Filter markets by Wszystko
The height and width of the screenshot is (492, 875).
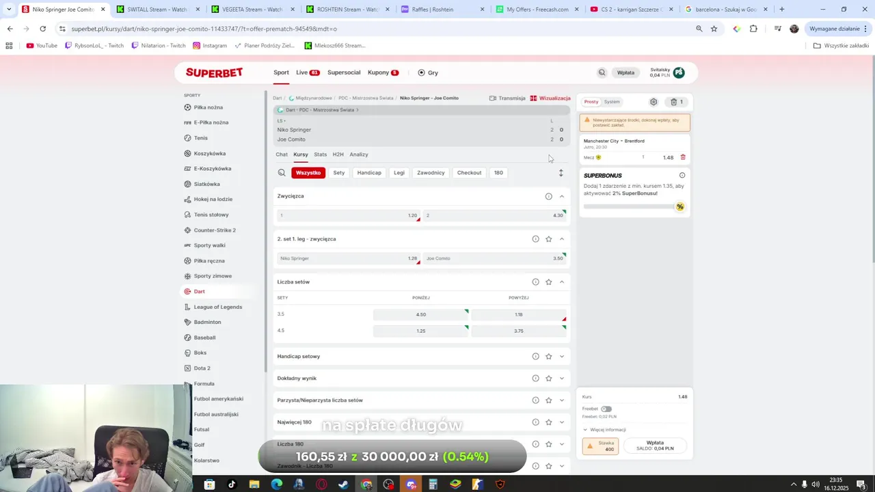[x=308, y=173]
